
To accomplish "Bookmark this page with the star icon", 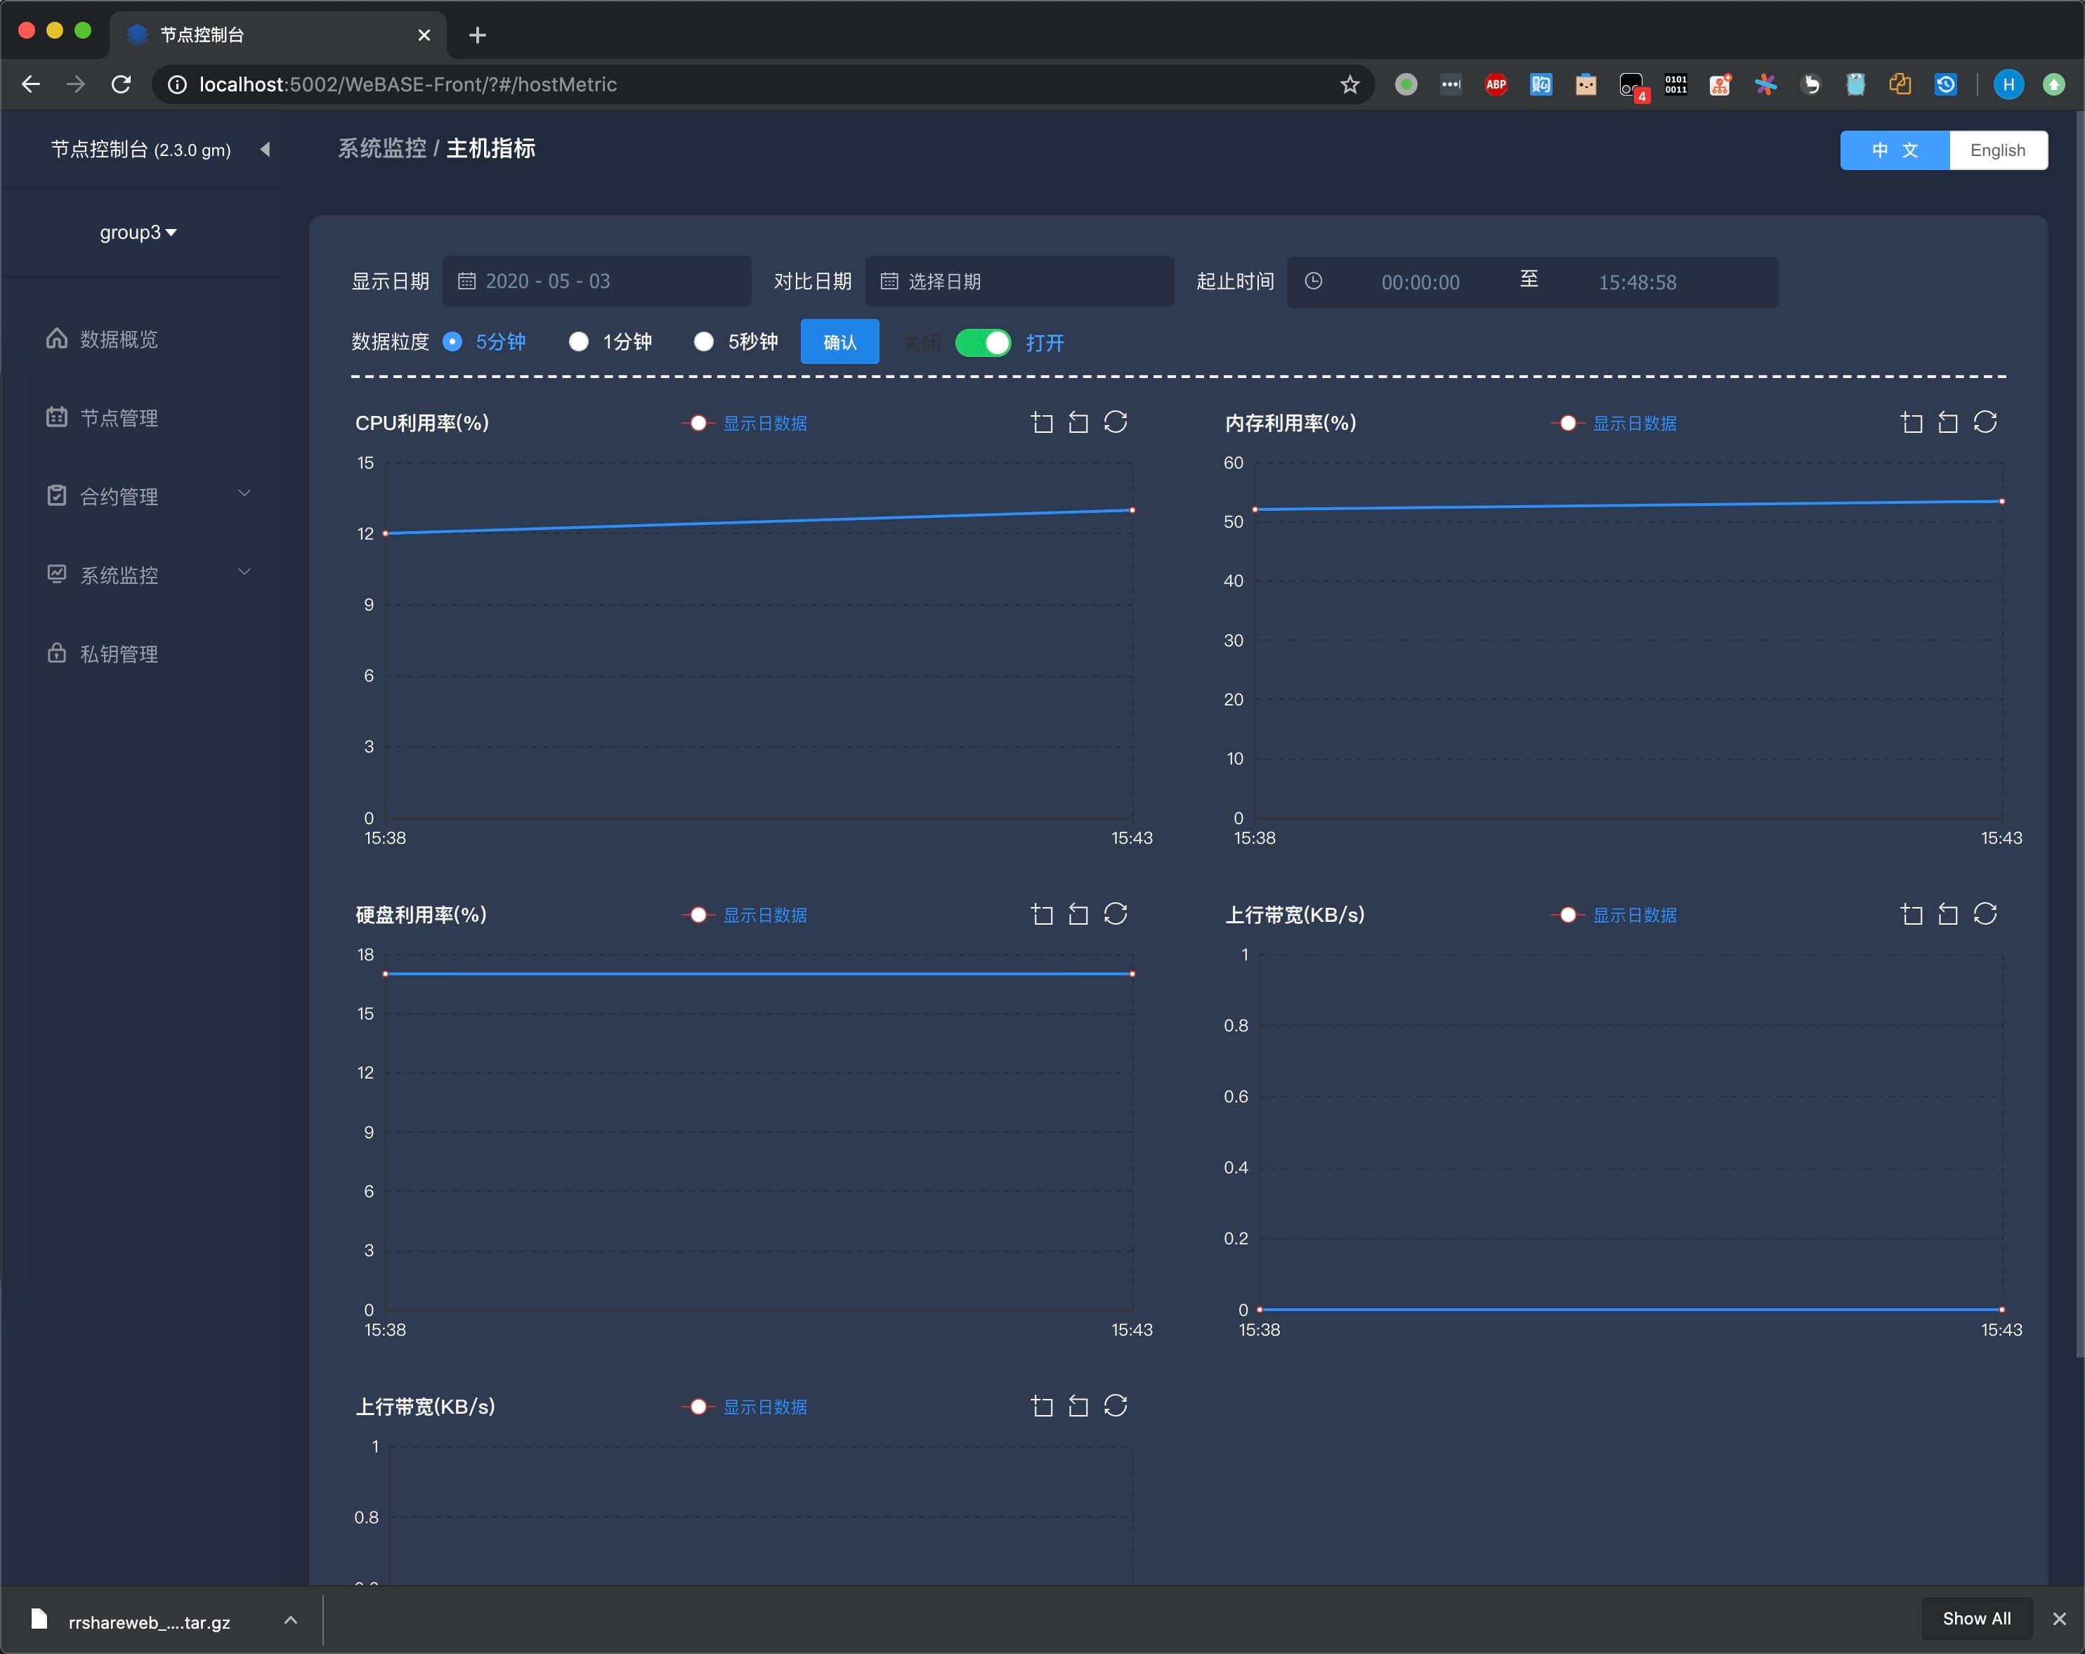I will [1350, 84].
